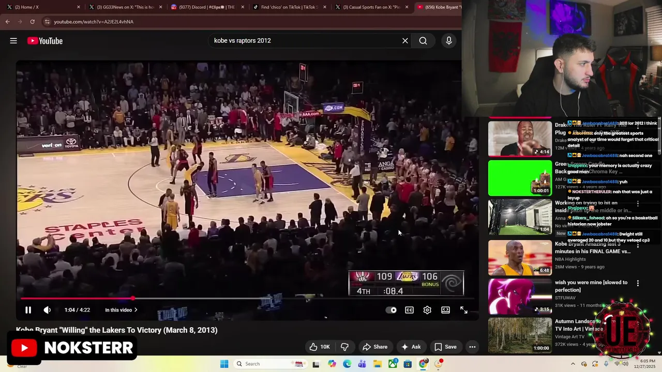Open Microsoft Store from the taskbar

[x=408, y=364]
